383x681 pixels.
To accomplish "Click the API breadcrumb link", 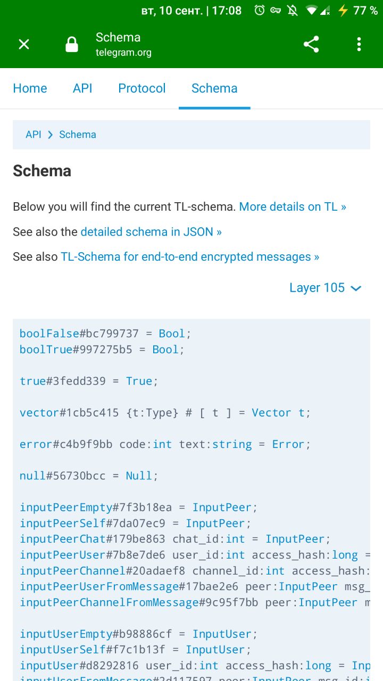I will click(33, 135).
